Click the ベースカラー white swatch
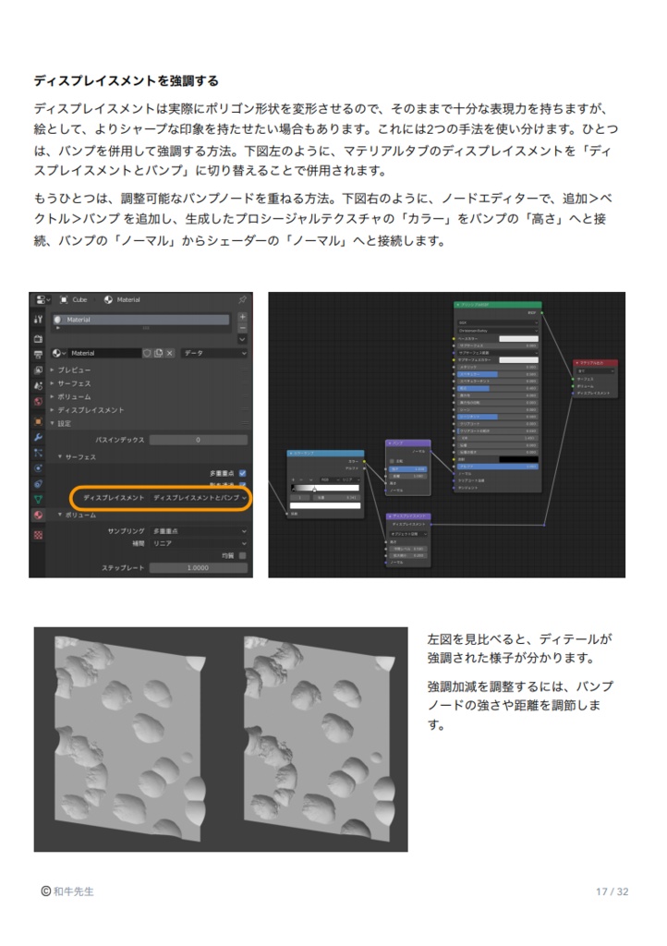 coord(518,338)
